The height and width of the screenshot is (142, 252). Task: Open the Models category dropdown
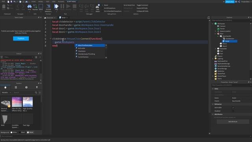point(6,93)
